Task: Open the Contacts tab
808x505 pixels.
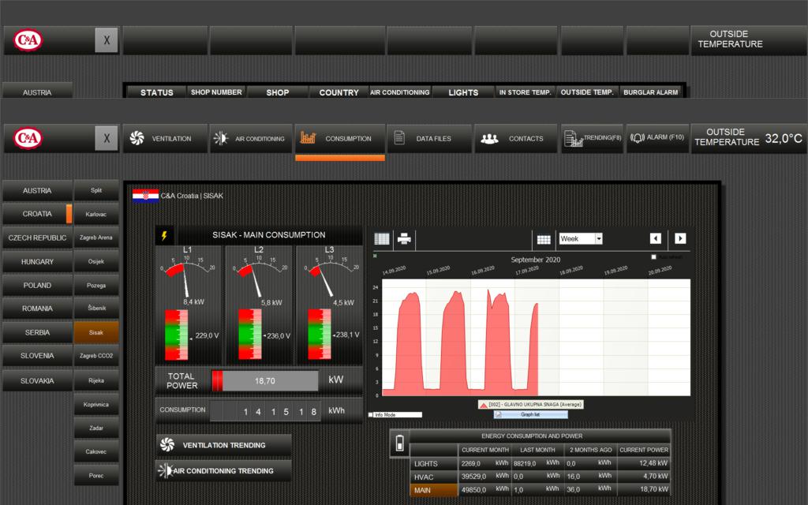Action: coord(517,139)
